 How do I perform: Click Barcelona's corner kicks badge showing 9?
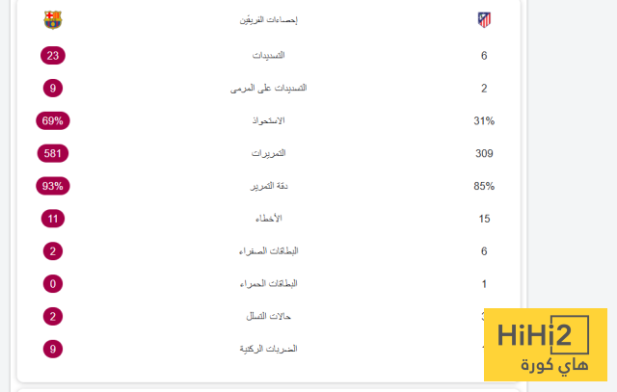tap(53, 349)
